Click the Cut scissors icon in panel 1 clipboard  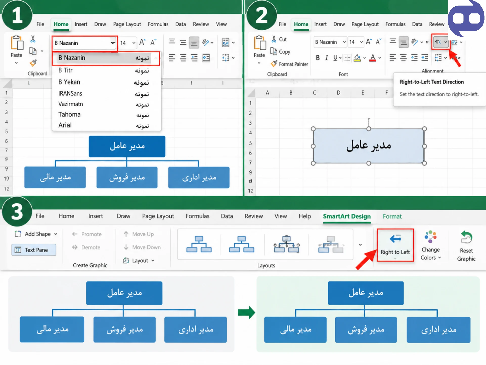(33, 39)
